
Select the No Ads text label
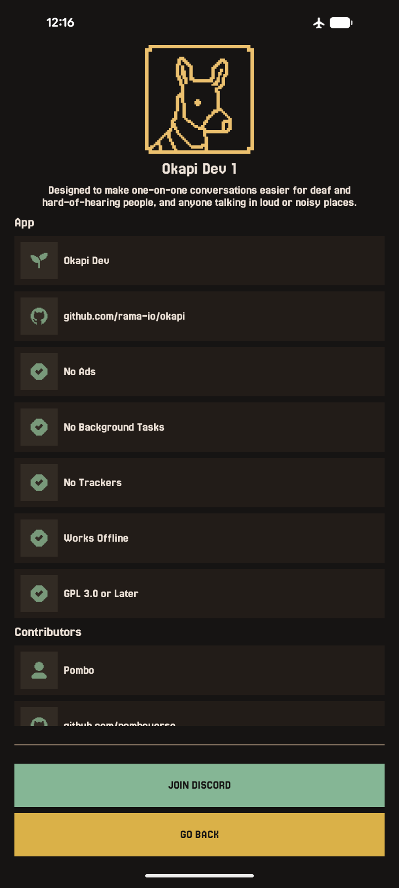(x=80, y=371)
